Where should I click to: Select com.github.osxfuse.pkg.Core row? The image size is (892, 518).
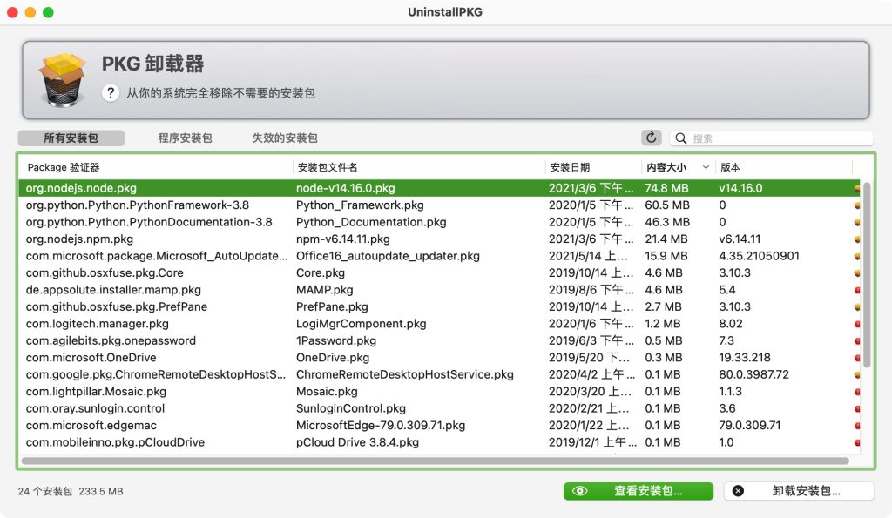[x=439, y=273]
